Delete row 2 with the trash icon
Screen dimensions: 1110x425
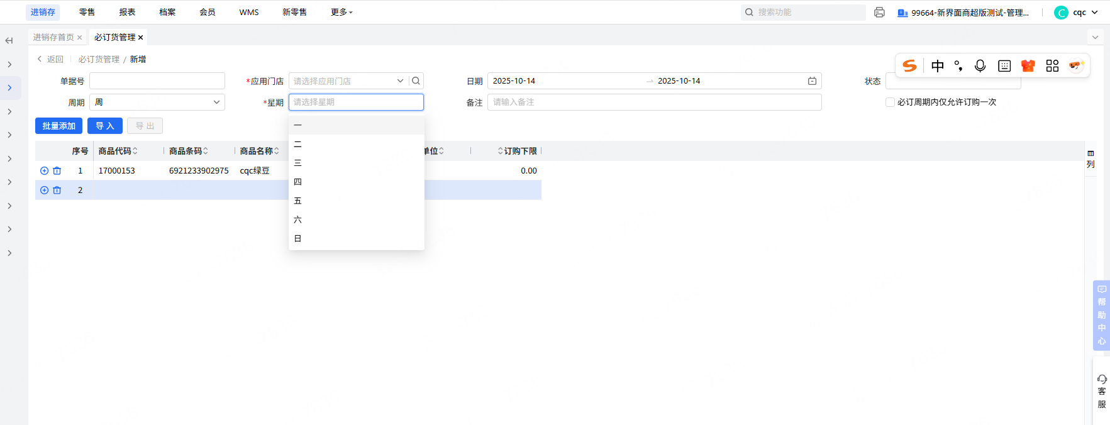[x=57, y=190]
